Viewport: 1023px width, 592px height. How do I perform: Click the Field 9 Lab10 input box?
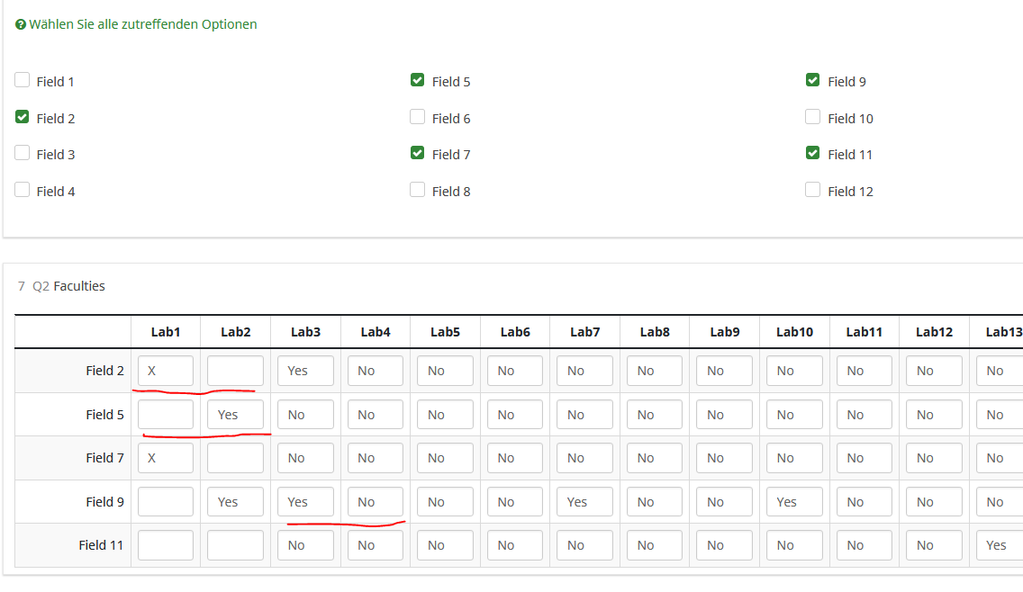point(794,502)
